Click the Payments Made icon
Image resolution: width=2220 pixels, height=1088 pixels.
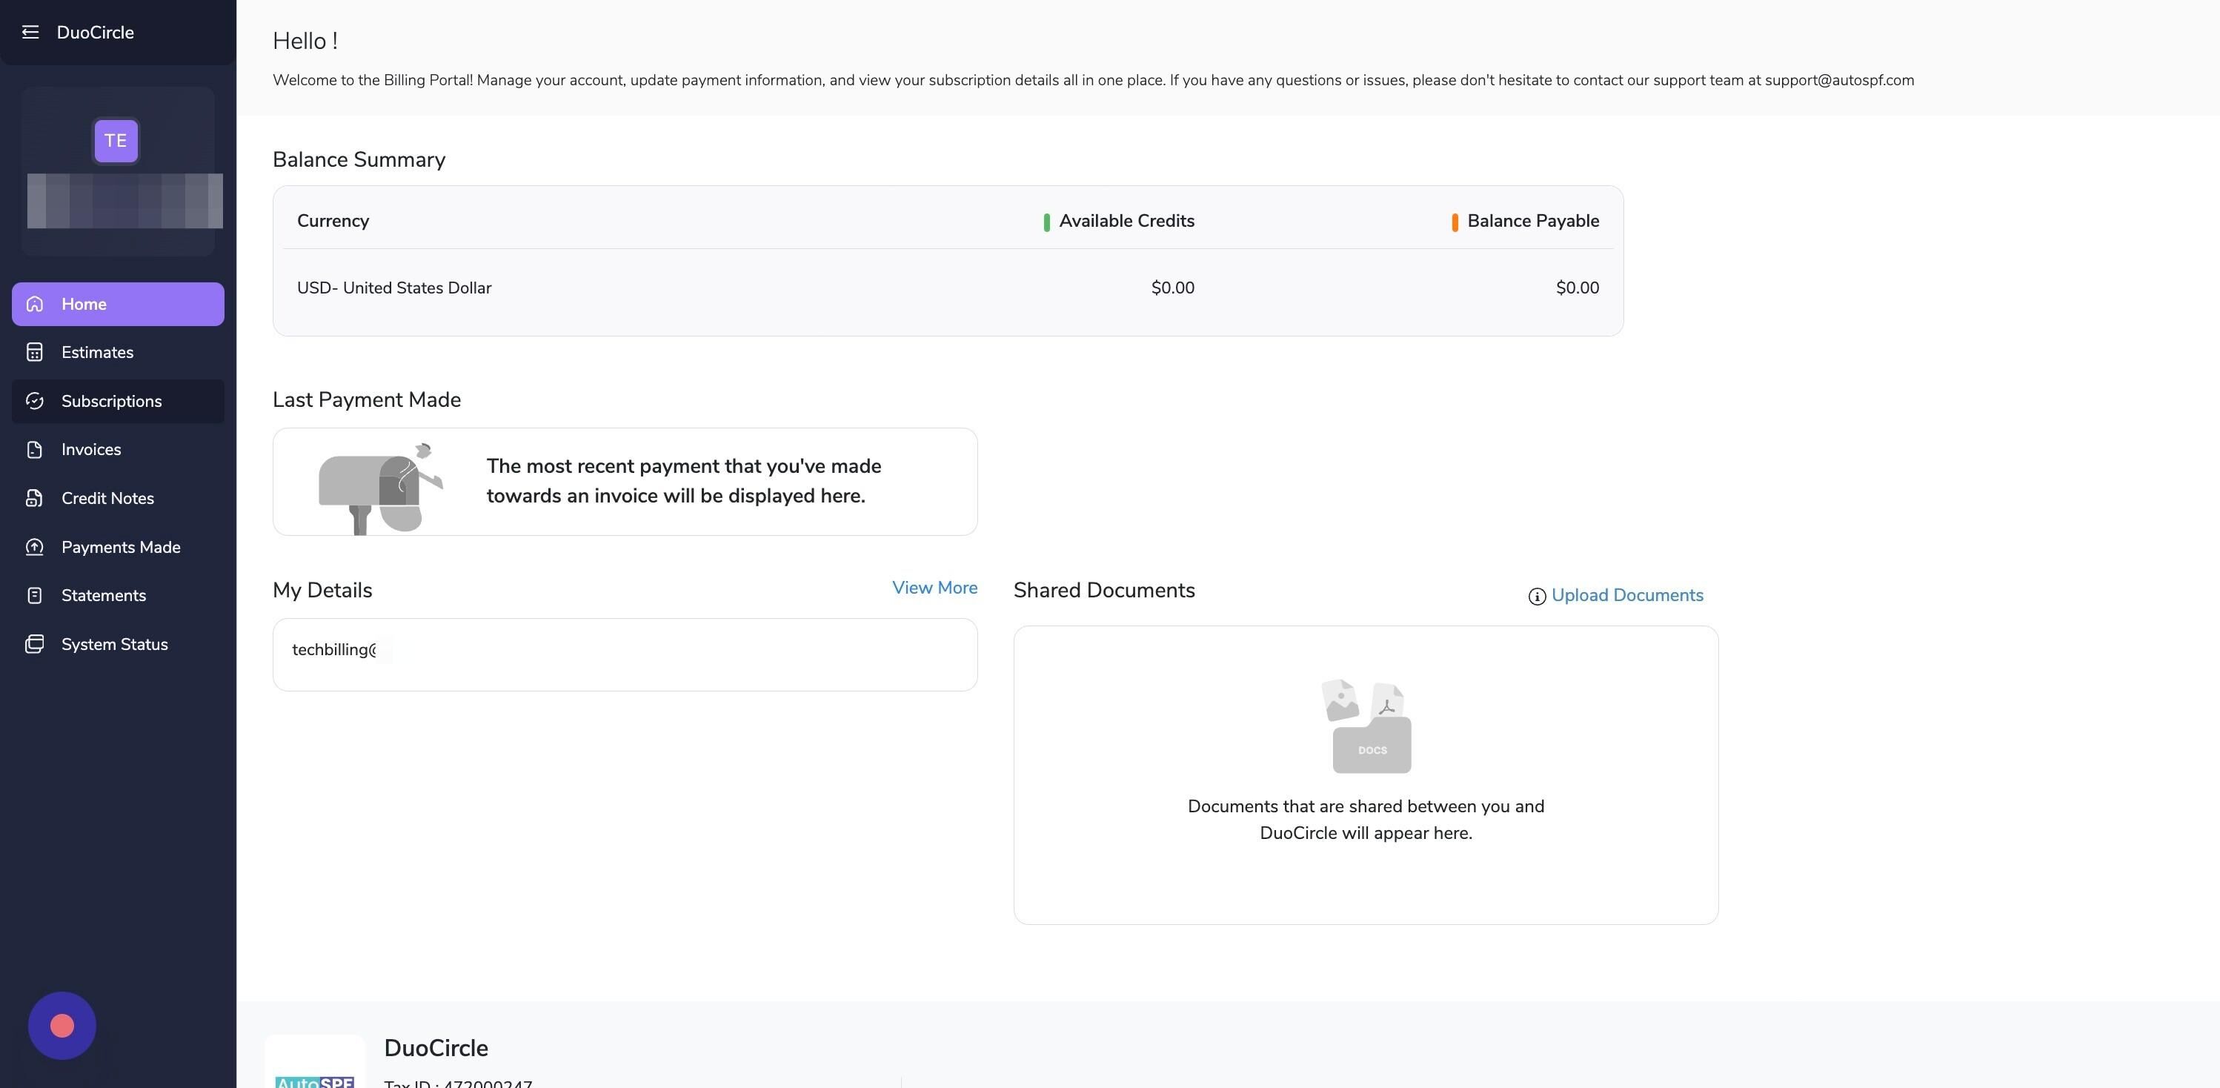click(x=35, y=546)
